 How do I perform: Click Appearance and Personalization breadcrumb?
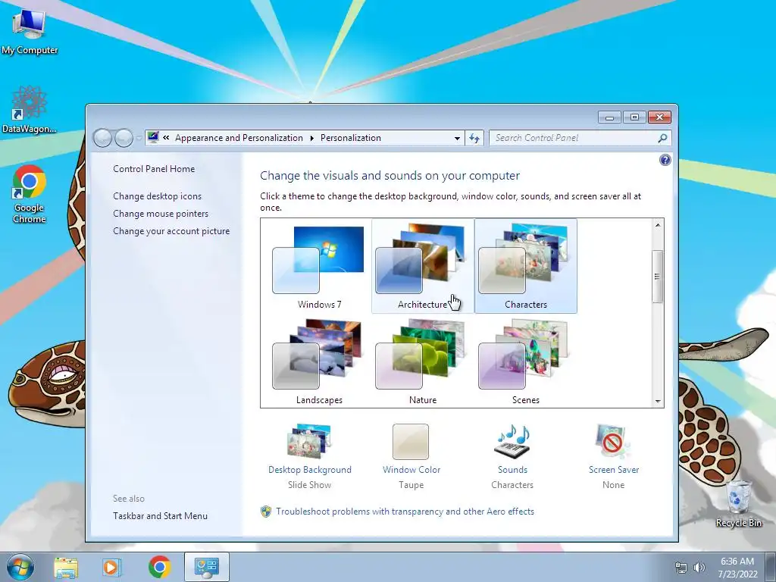coord(239,138)
